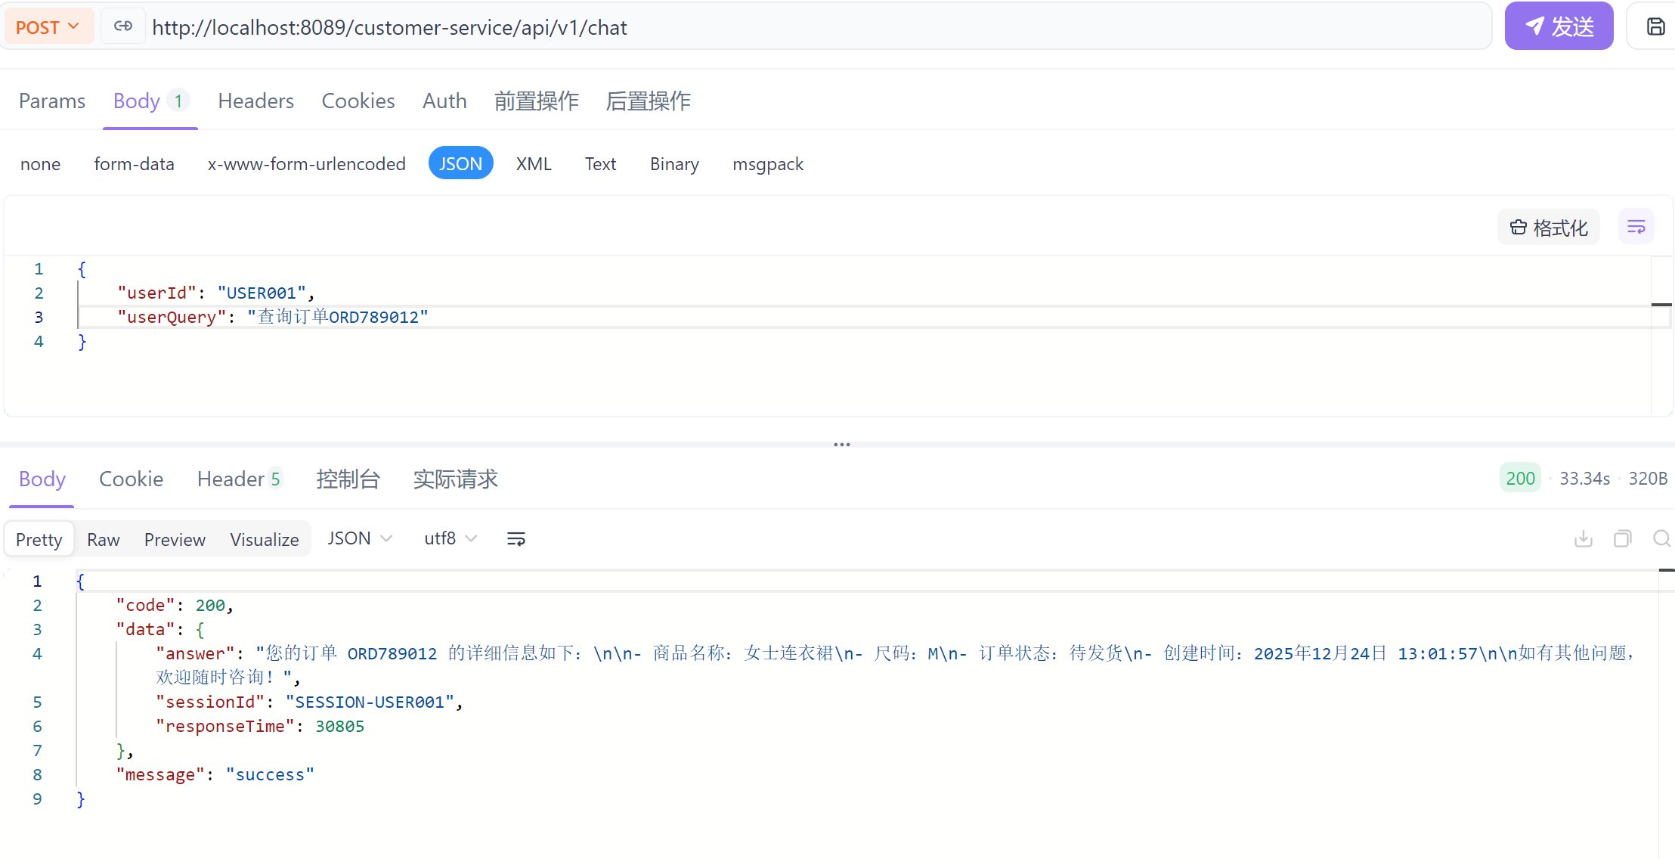The image size is (1675, 859).
Task: Switch to the Headers request tab
Action: 255,101
